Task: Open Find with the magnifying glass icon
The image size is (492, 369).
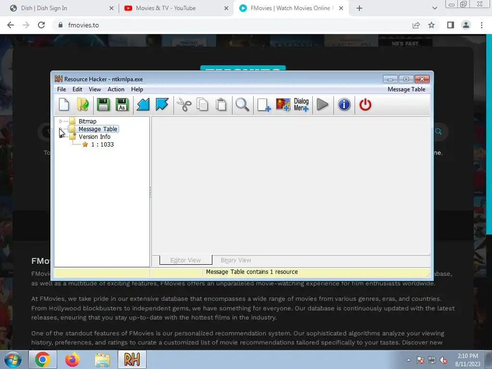Action: click(242, 104)
